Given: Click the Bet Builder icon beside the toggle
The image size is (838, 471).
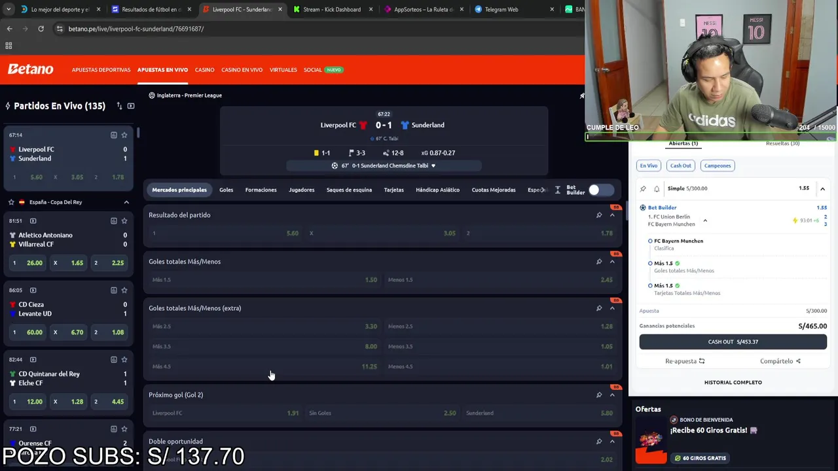Looking at the screenshot, I should pyautogui.click(x=558, y=190).
